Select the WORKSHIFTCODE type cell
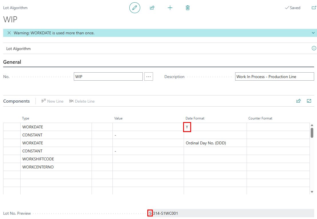The image size is (317, 219). [56, 159]
